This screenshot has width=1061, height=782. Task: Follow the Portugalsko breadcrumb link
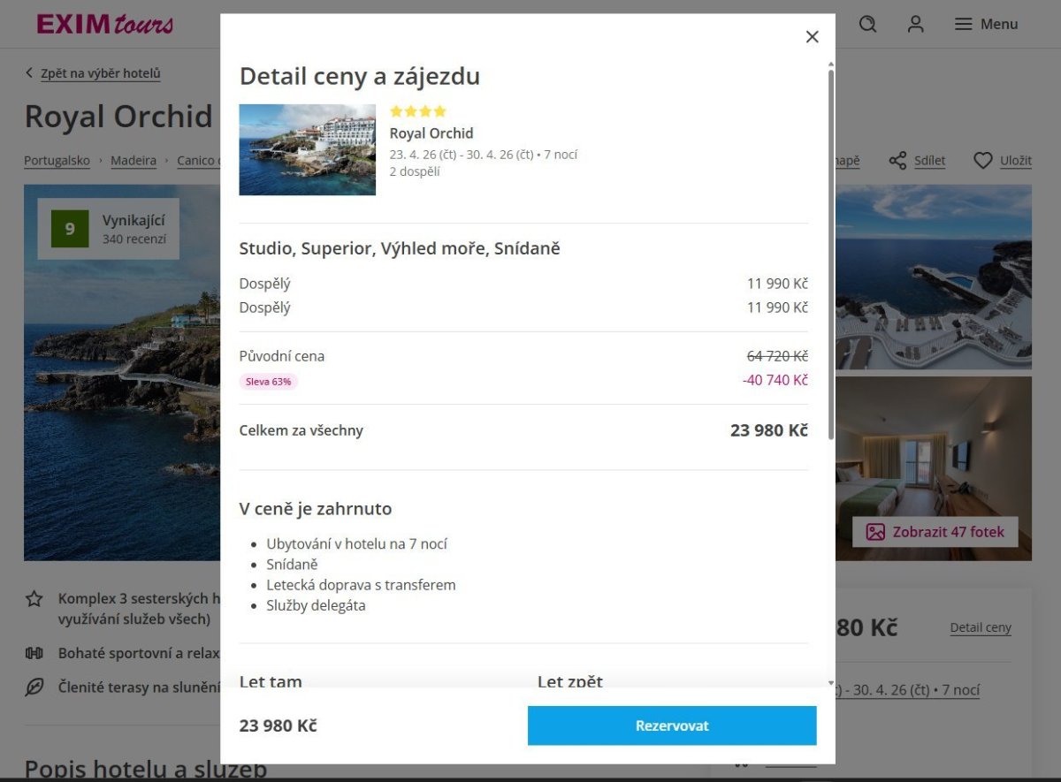57,161
